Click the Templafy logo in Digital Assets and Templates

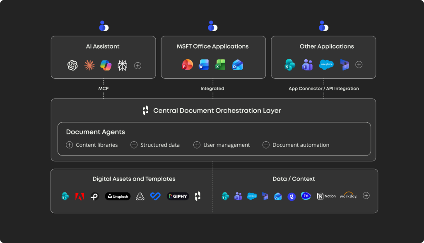[198, 196]
